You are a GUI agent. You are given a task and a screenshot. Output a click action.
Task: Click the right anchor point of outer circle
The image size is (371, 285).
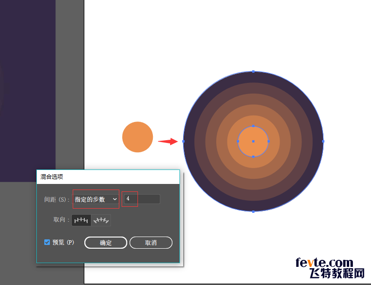[323, 141]
